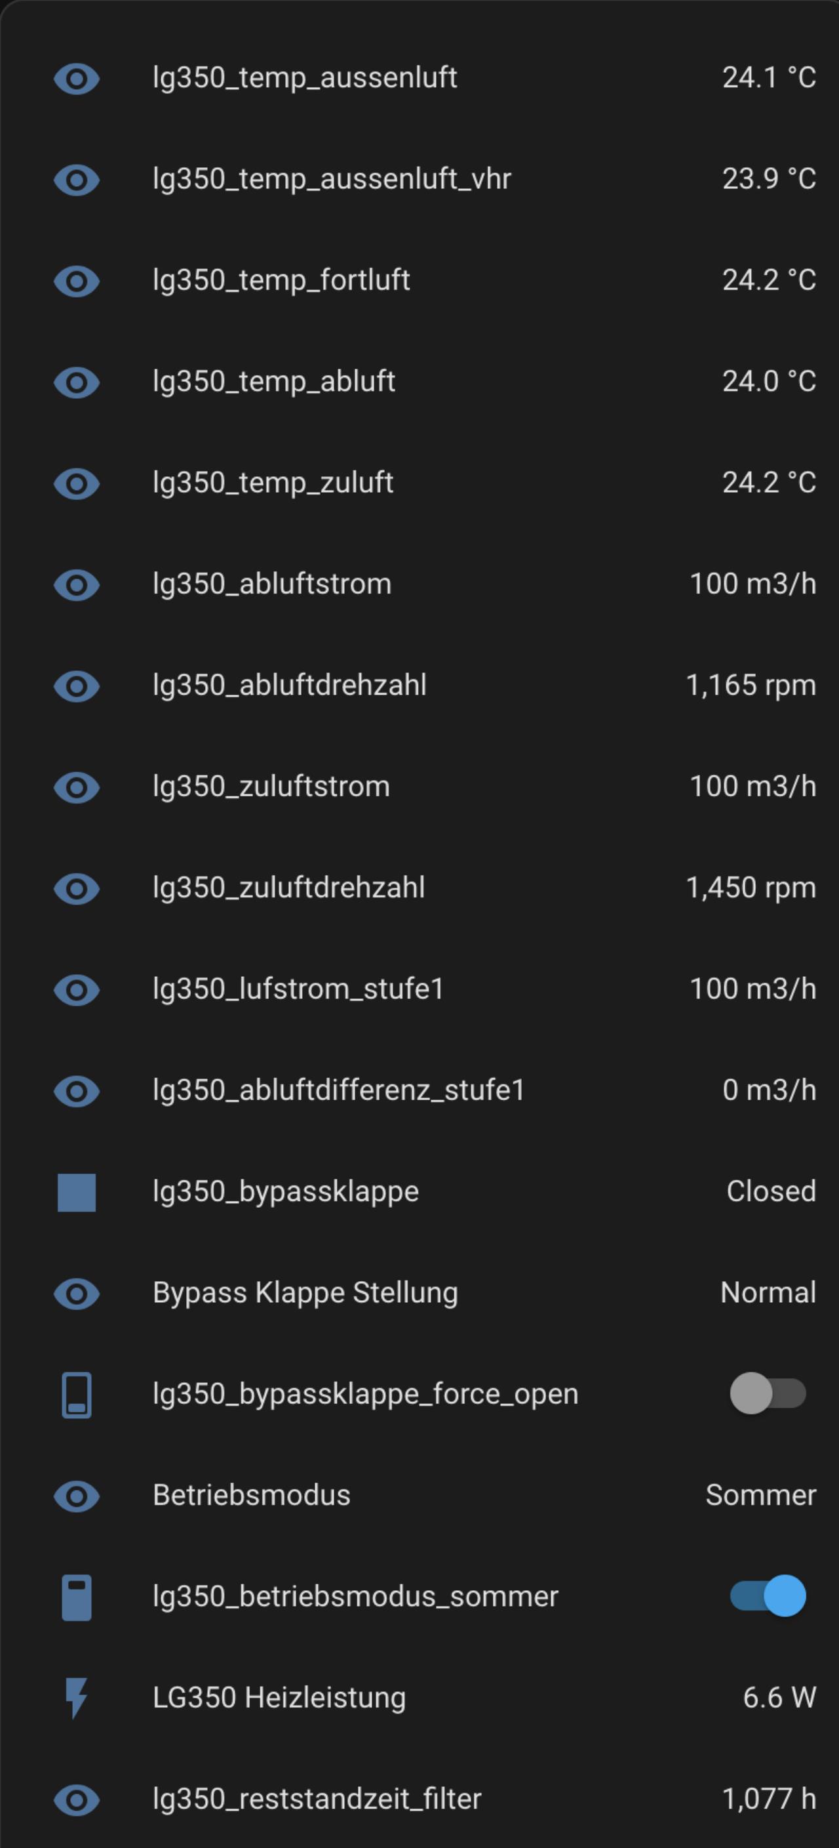Click the 24.0 °C value of lg350_temp_abluft
Viewport: 839px width, 1848px height.
pos(769,381)
